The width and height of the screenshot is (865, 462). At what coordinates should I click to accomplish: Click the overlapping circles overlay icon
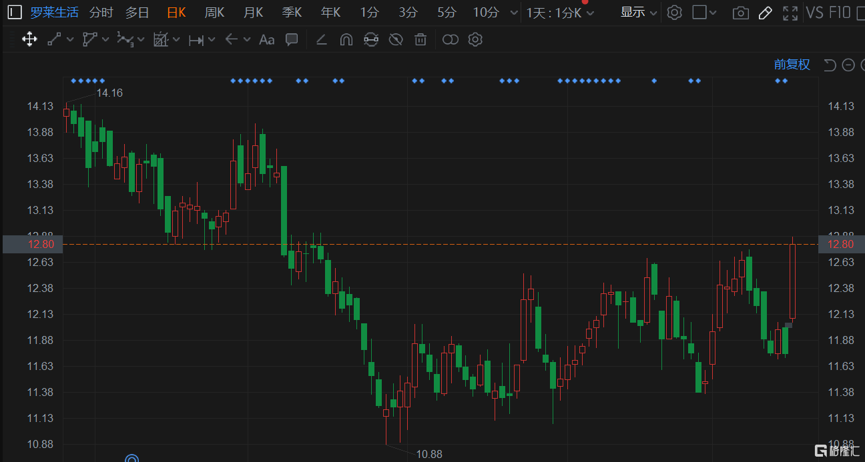point(451,40)
